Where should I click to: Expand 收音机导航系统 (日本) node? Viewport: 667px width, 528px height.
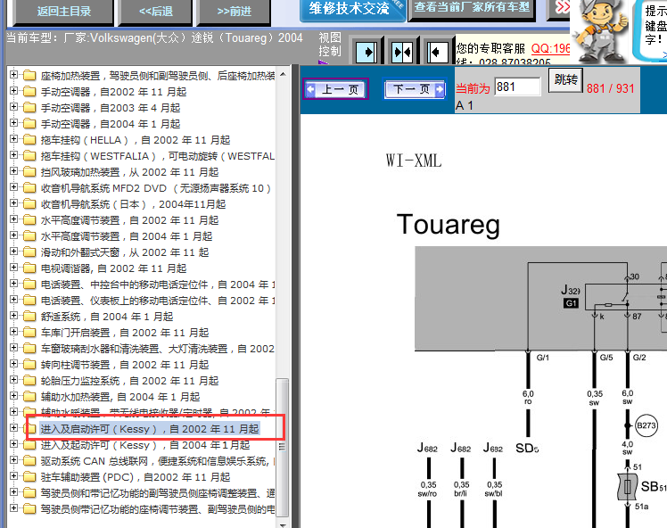[x=13, y=203]
